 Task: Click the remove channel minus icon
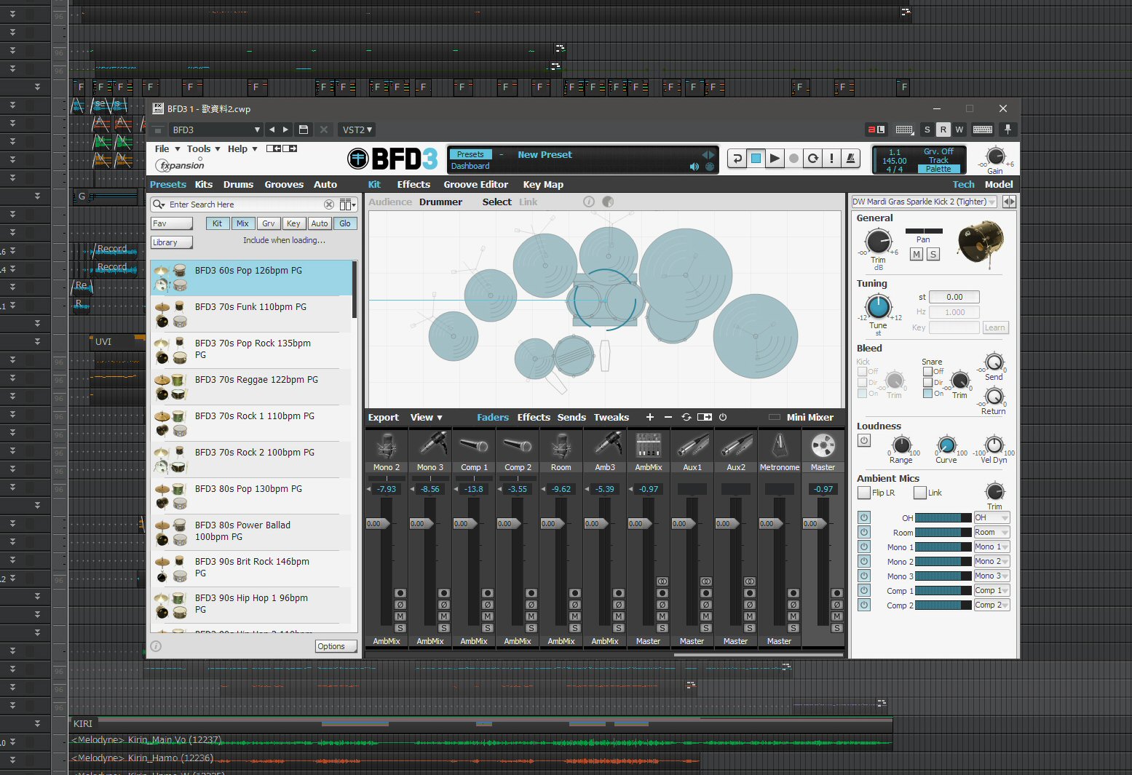668,417
